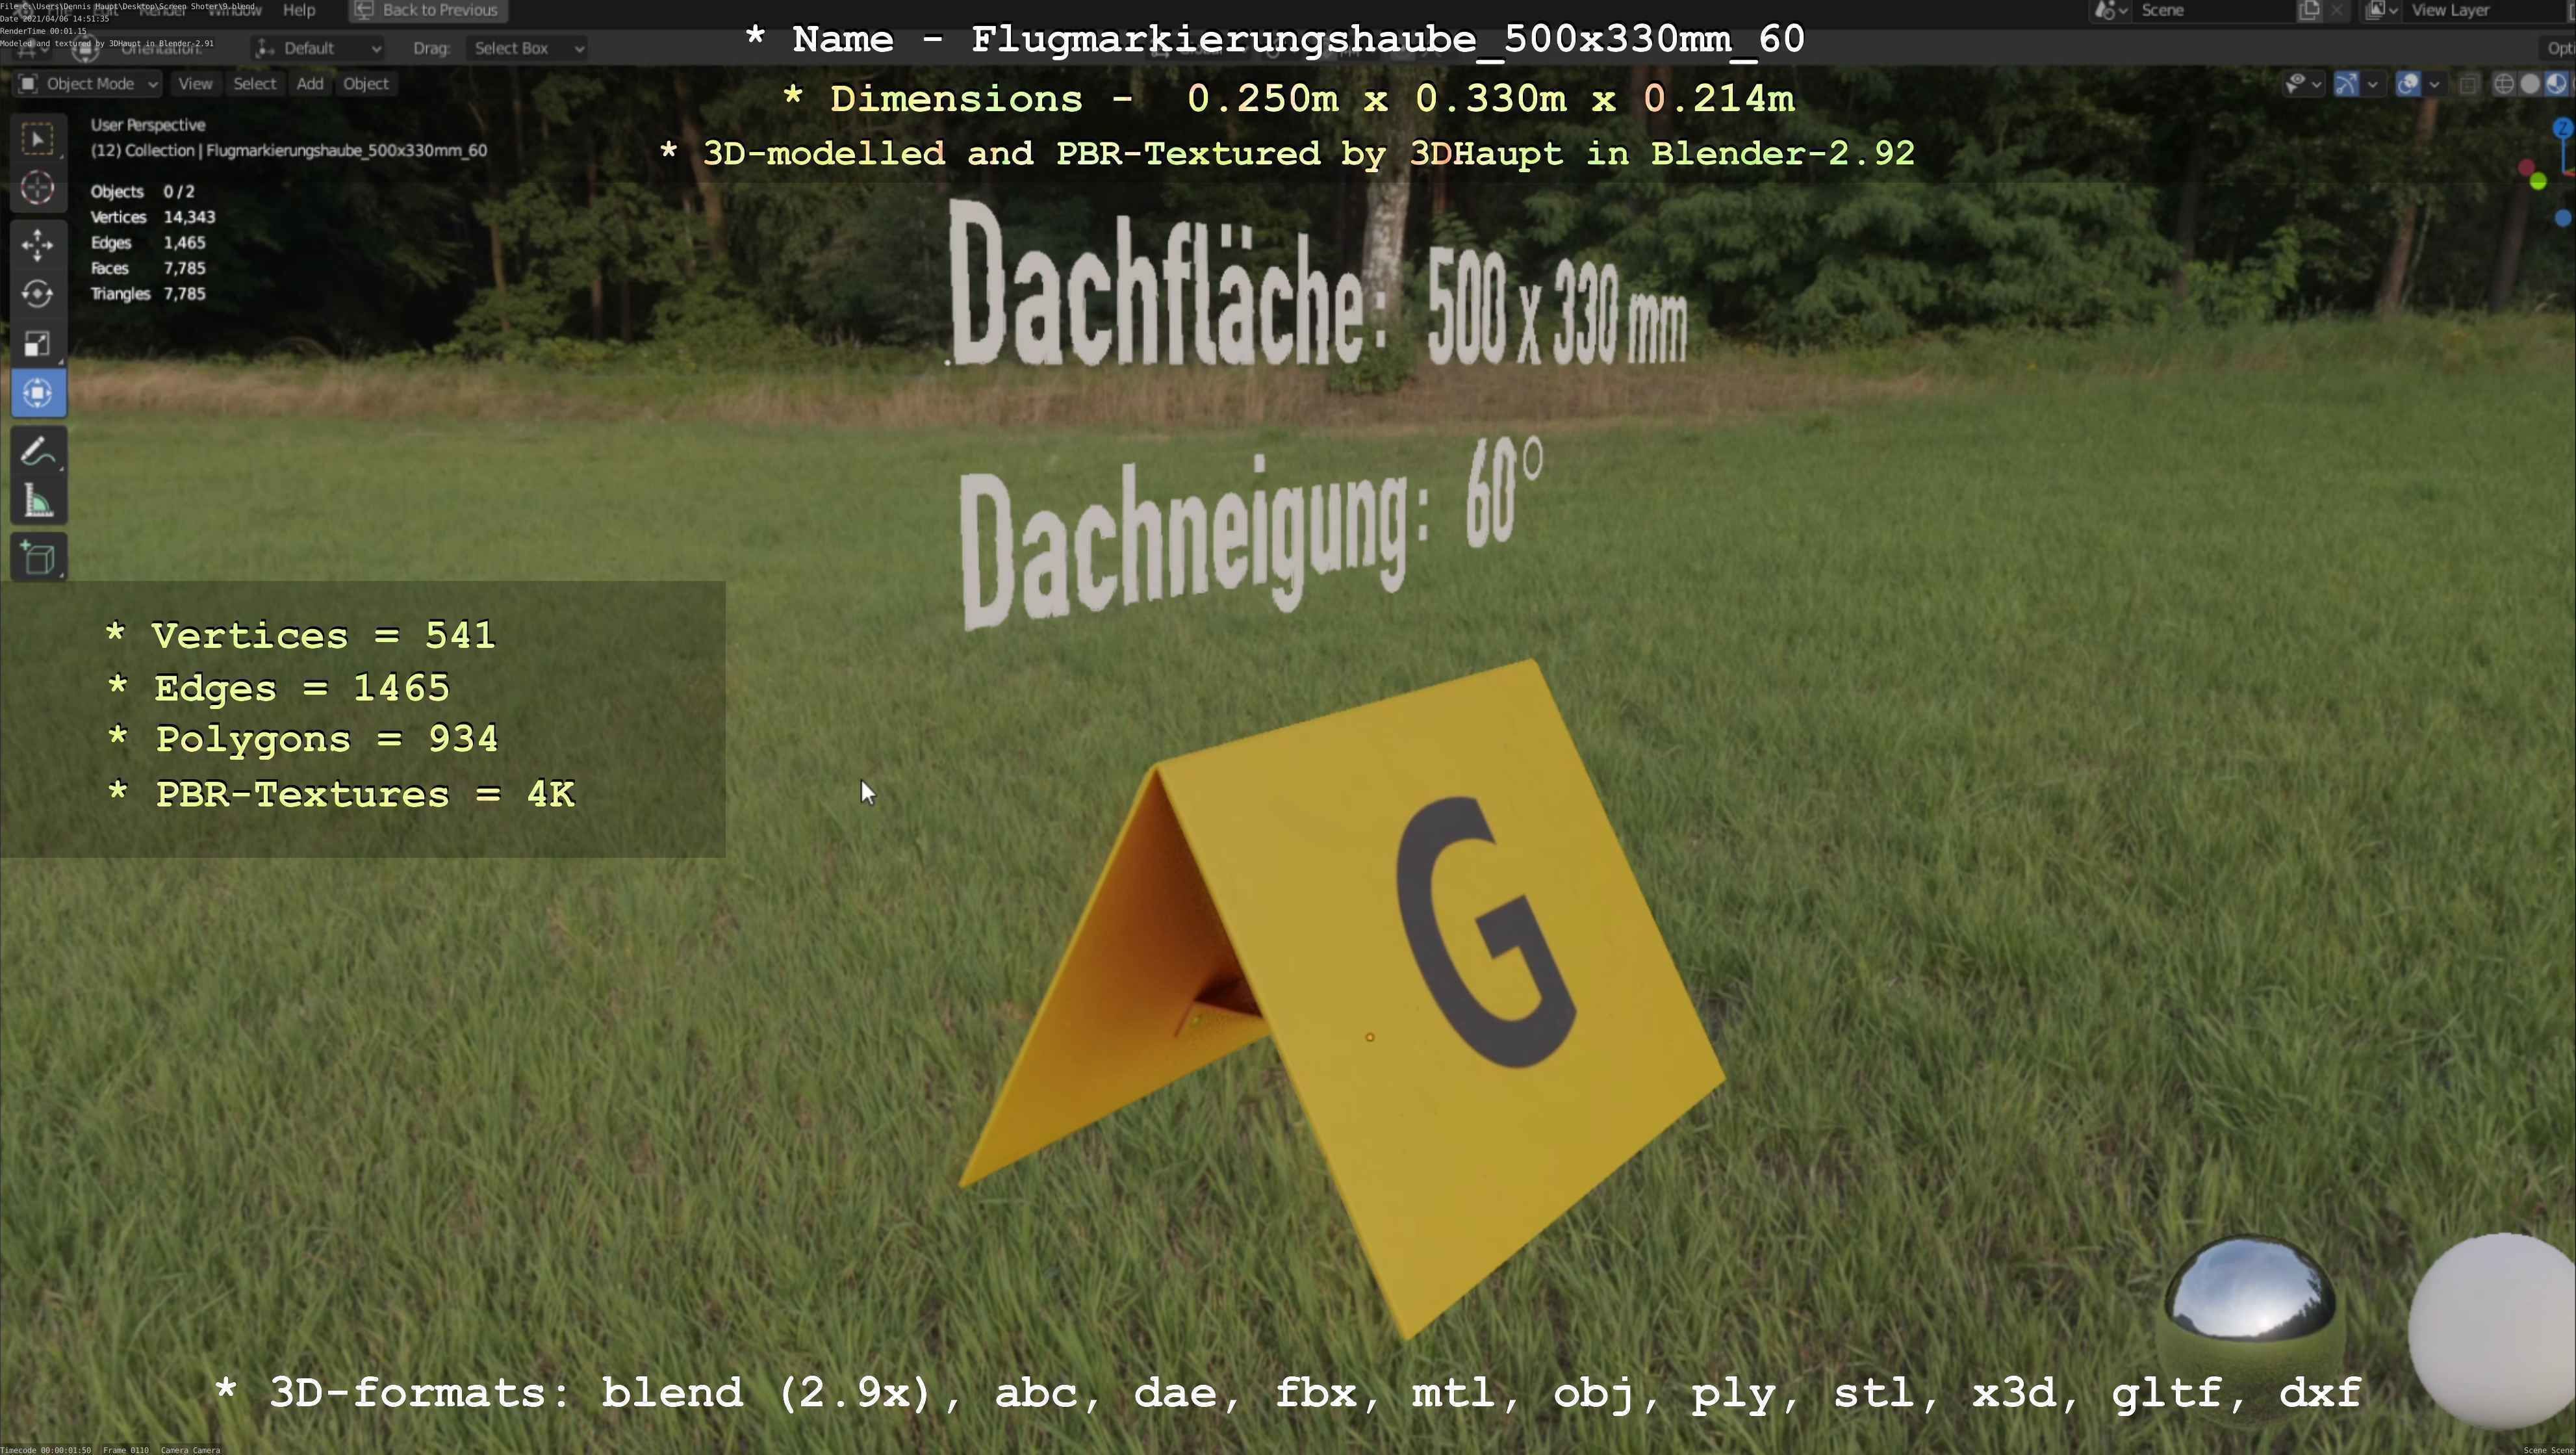Click the New Scene copy icon
This screenshot has height=1455, width=2576.
2309,10
